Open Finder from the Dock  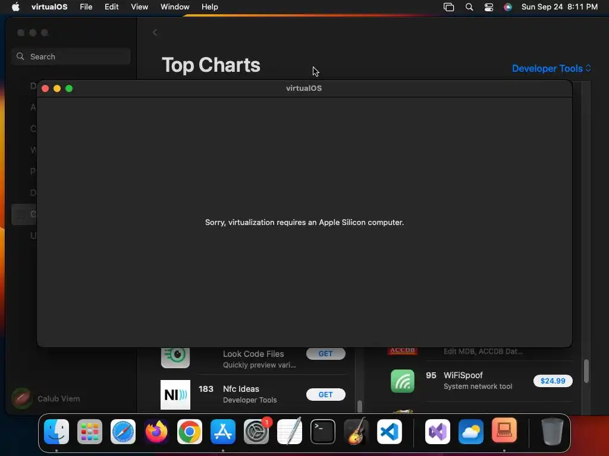coord(56,432)
